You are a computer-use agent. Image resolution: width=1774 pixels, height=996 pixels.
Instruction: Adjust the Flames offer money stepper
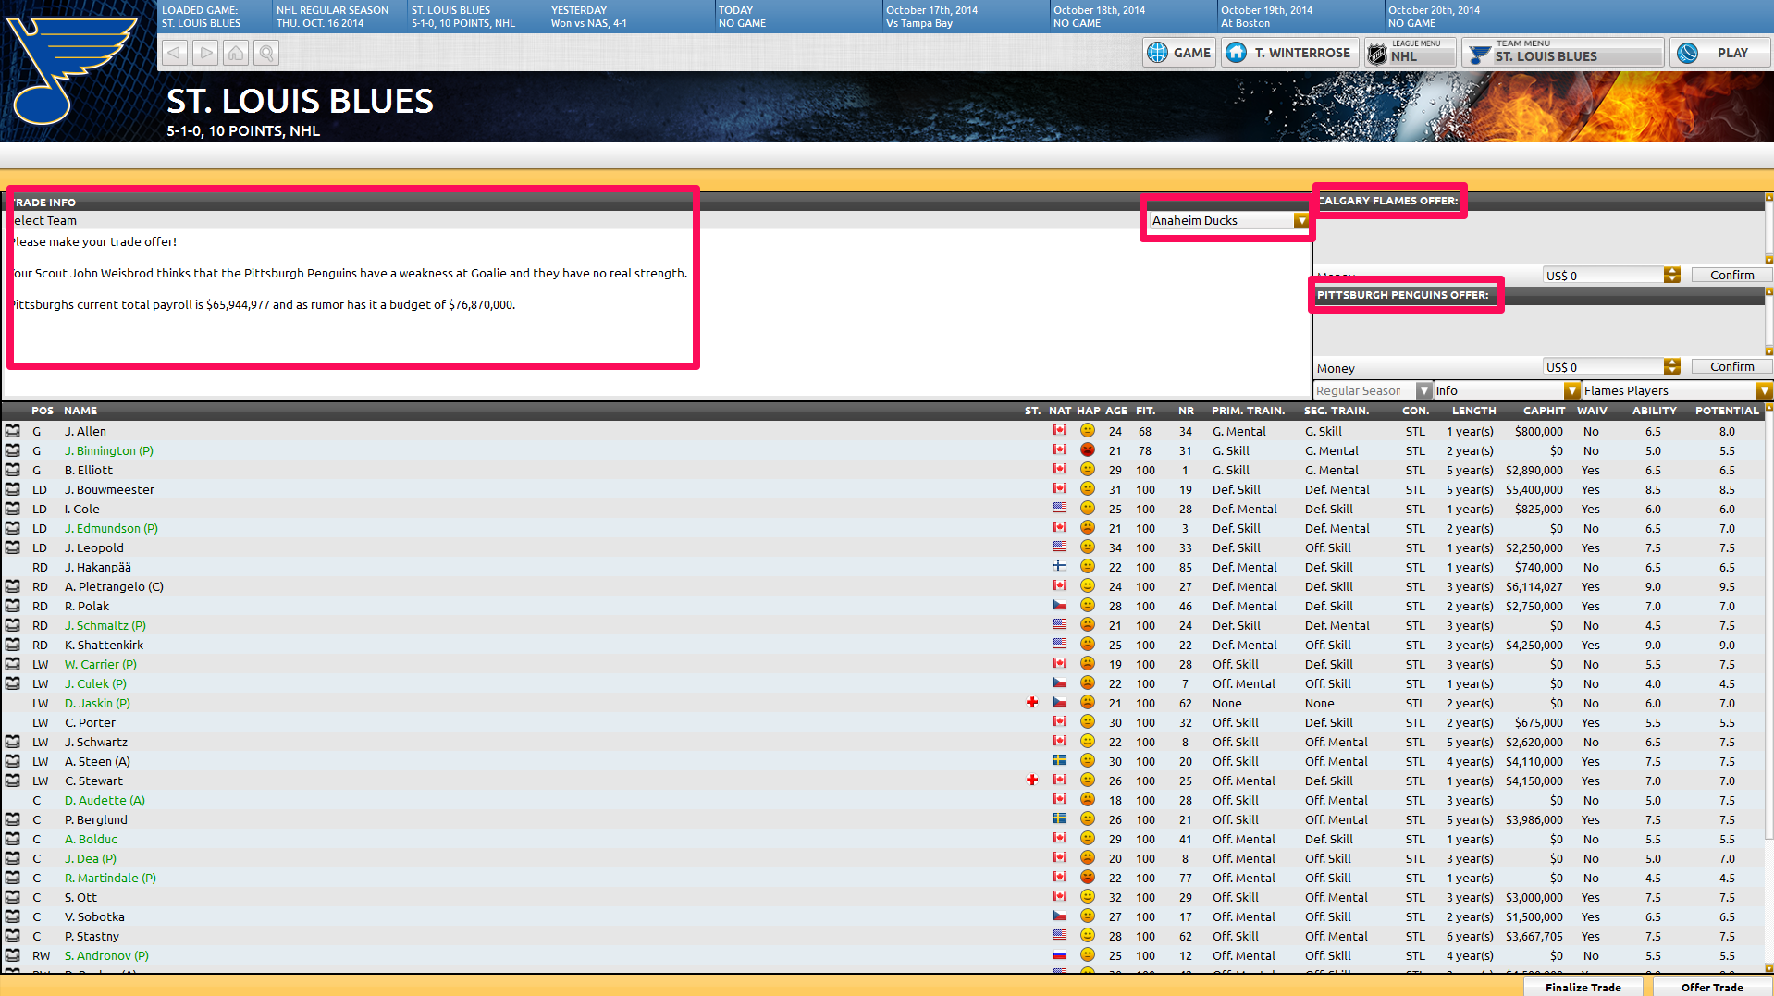[1671, 275]
